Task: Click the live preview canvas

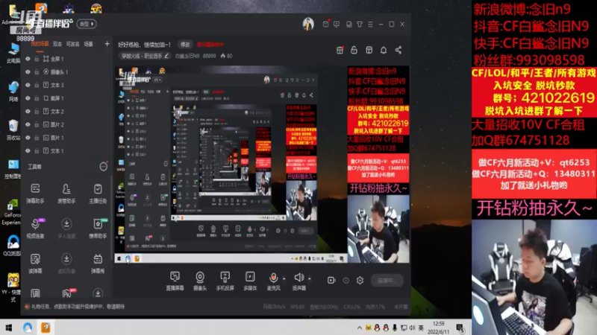Action: coord(263,165)
